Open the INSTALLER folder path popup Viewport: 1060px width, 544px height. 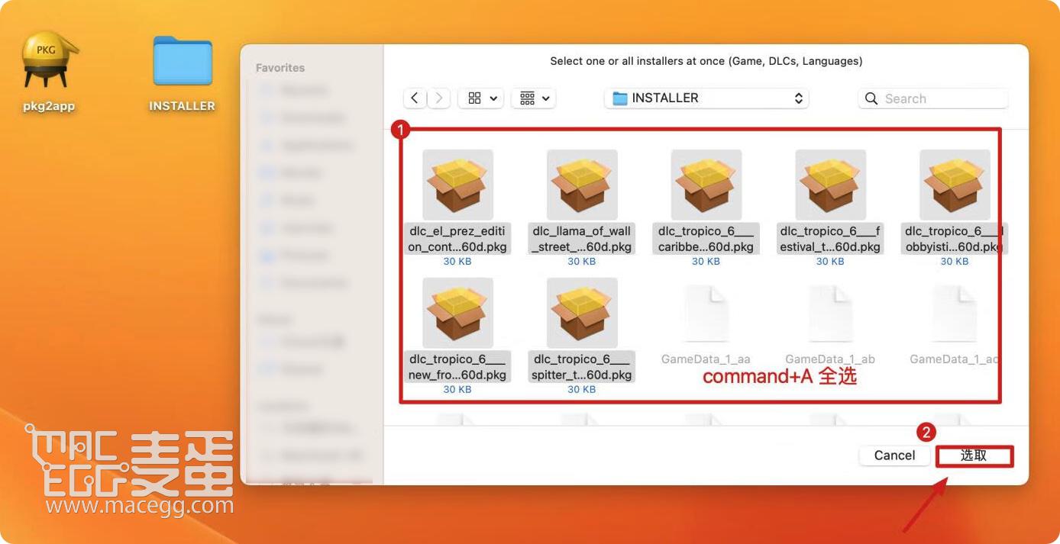(706, 98)
